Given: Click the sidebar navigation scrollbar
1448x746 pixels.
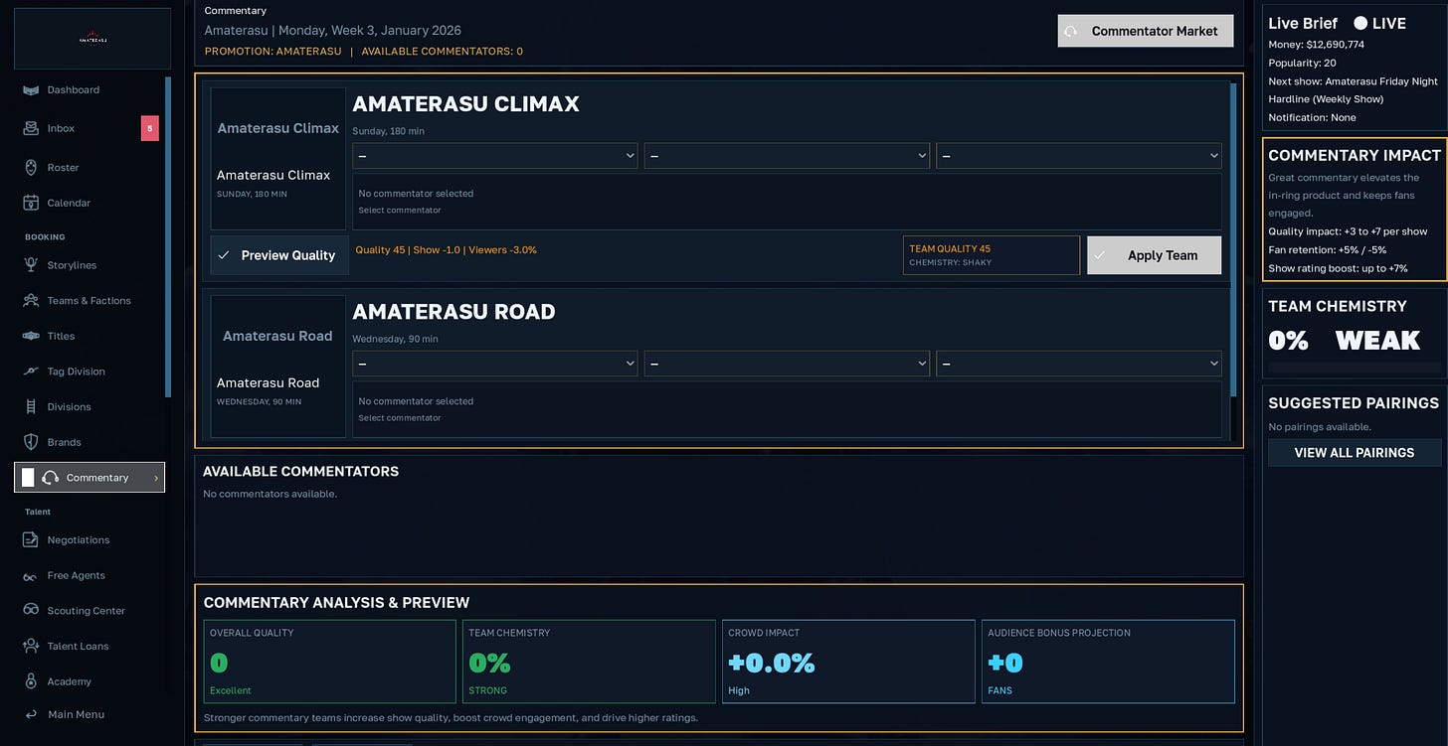Looking at the screenshot, I should point(168,237).
